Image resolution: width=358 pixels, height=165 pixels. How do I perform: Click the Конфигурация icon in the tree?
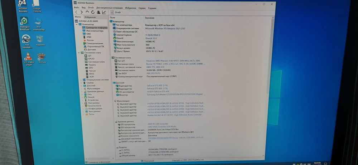[87, 109]
